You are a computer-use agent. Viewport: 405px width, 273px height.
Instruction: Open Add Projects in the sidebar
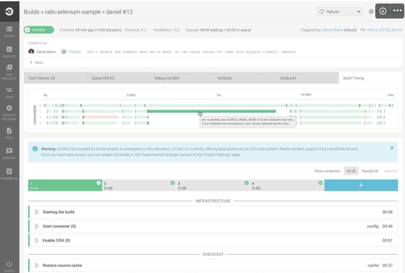(9, 72)
